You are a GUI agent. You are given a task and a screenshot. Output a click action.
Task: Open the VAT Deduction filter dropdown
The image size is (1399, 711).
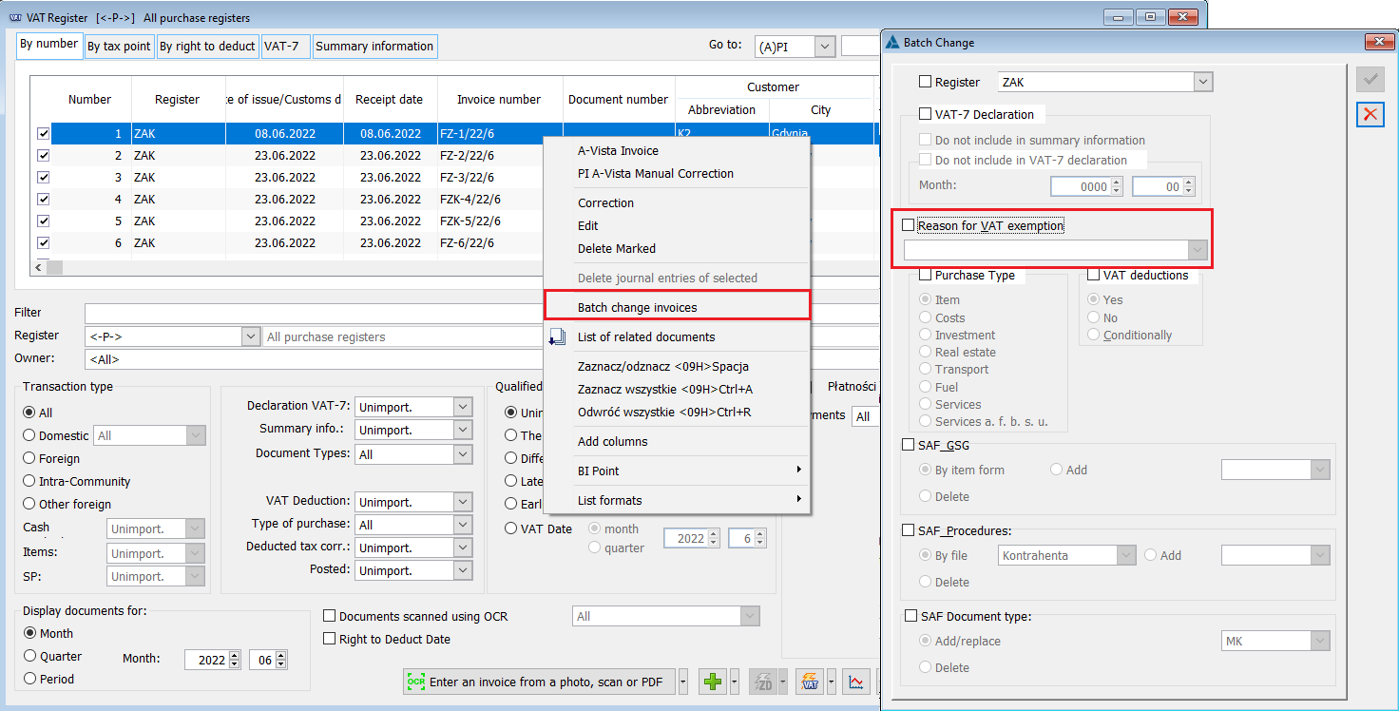pos(463,502)
